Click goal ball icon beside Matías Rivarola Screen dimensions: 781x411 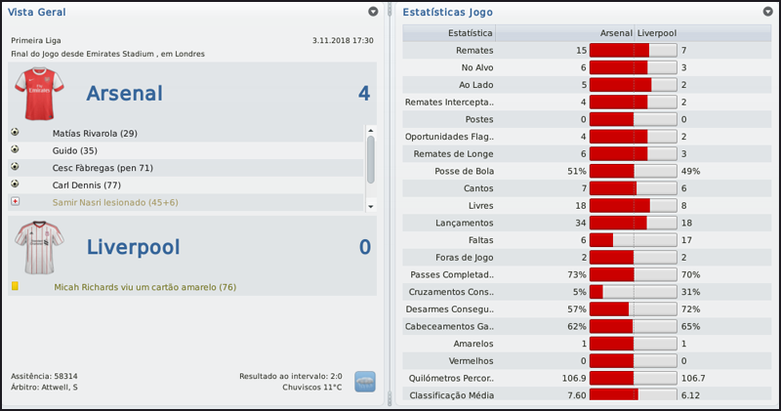tap(15, 133)
